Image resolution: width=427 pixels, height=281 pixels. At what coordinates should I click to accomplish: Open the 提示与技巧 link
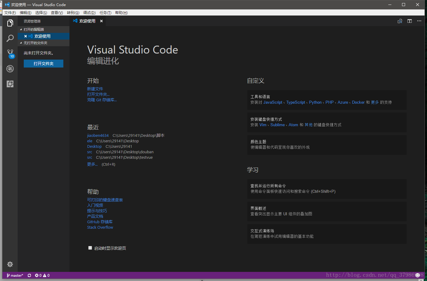(97, 211)
